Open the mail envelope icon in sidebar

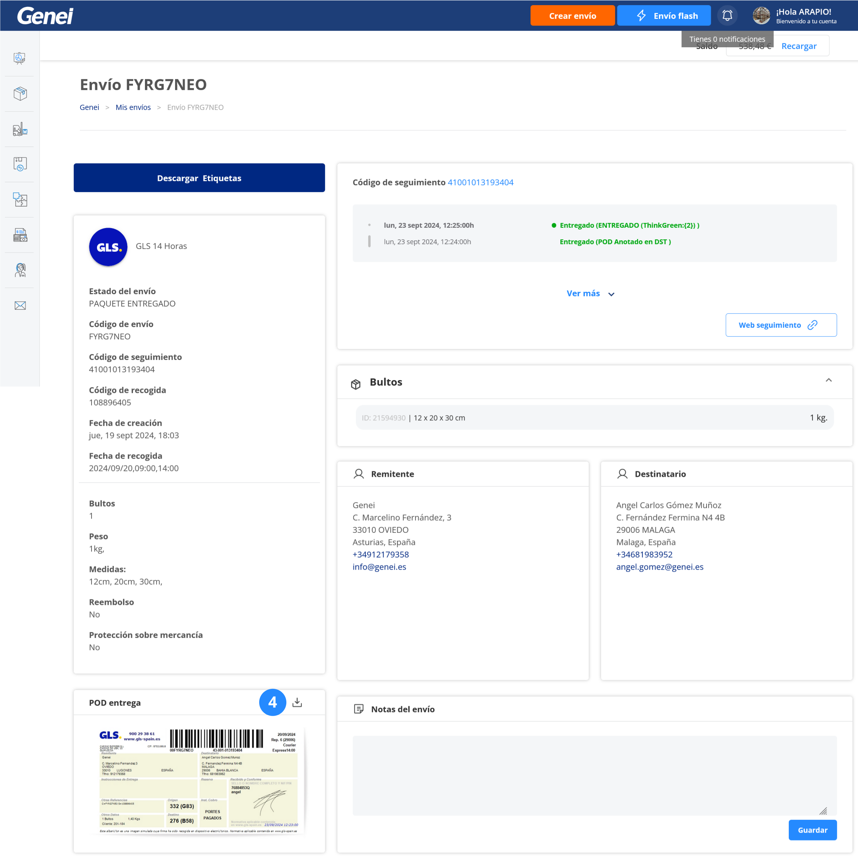click(x=20, y=305)
